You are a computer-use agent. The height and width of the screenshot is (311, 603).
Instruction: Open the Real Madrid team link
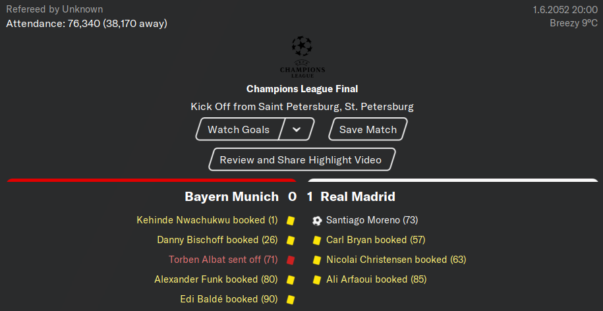coord(358,197)
